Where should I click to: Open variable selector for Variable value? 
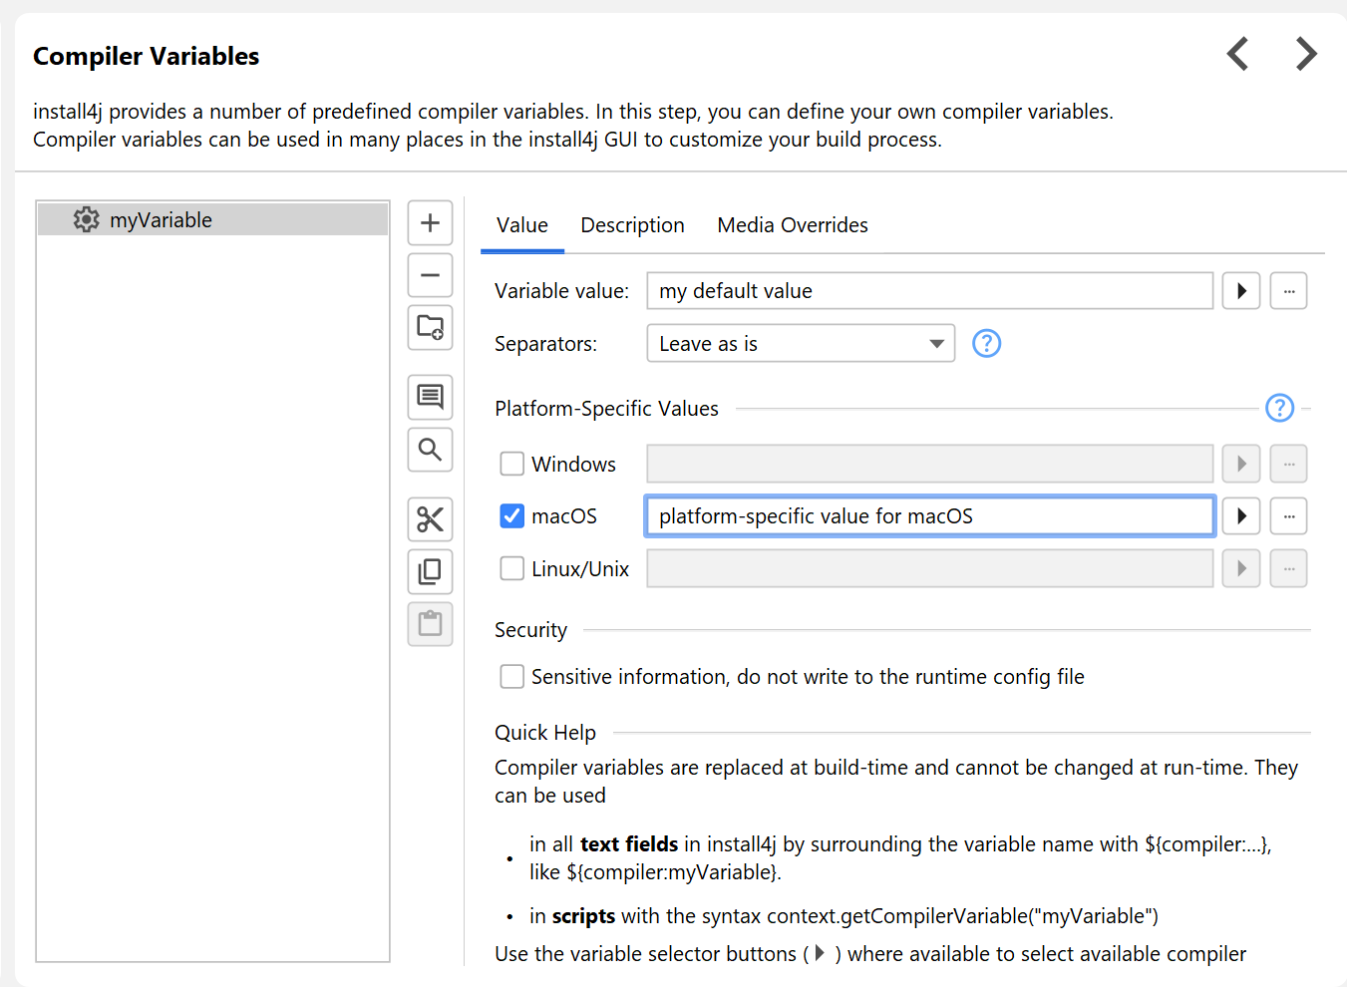1241,291
